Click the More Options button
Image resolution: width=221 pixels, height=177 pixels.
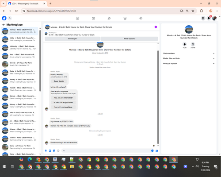coord(129,38)
